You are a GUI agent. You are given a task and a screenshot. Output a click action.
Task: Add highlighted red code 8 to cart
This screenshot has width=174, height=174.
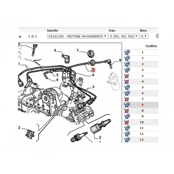127,104
